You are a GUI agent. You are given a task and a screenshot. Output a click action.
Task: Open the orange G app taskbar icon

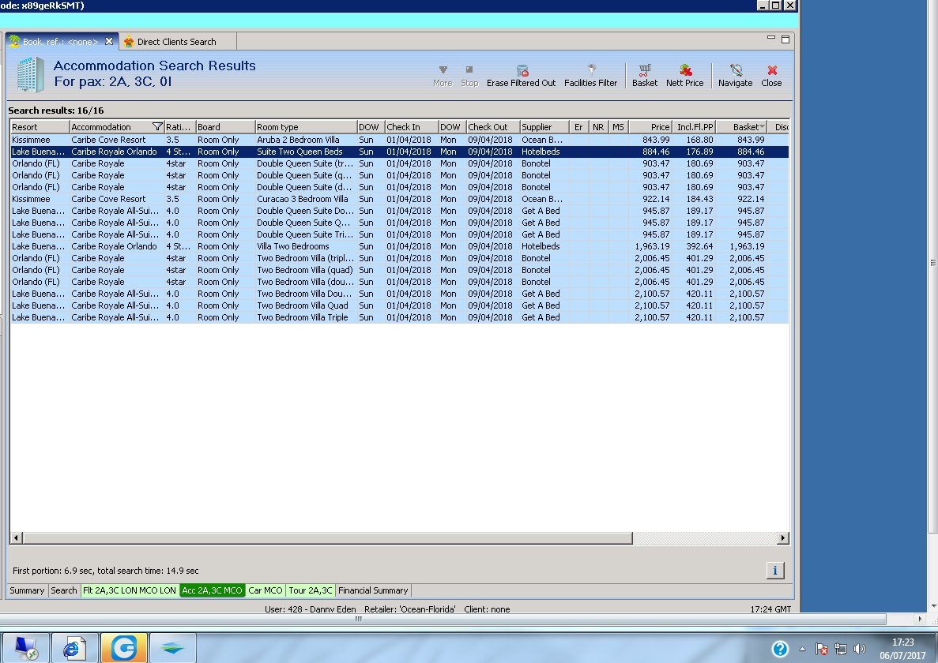tap(124, 648)
